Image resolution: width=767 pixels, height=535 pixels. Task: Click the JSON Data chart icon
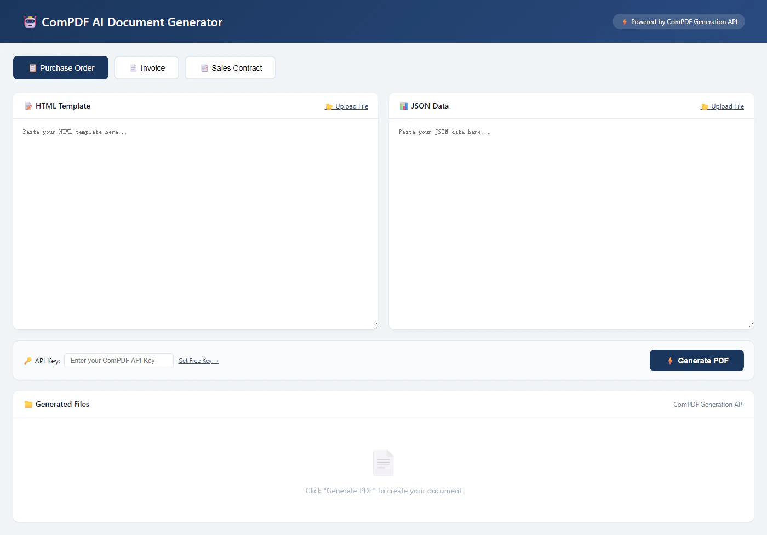coord(404,106)
